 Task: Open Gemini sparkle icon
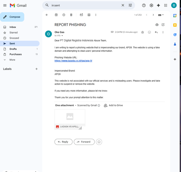tap(158, 5)
